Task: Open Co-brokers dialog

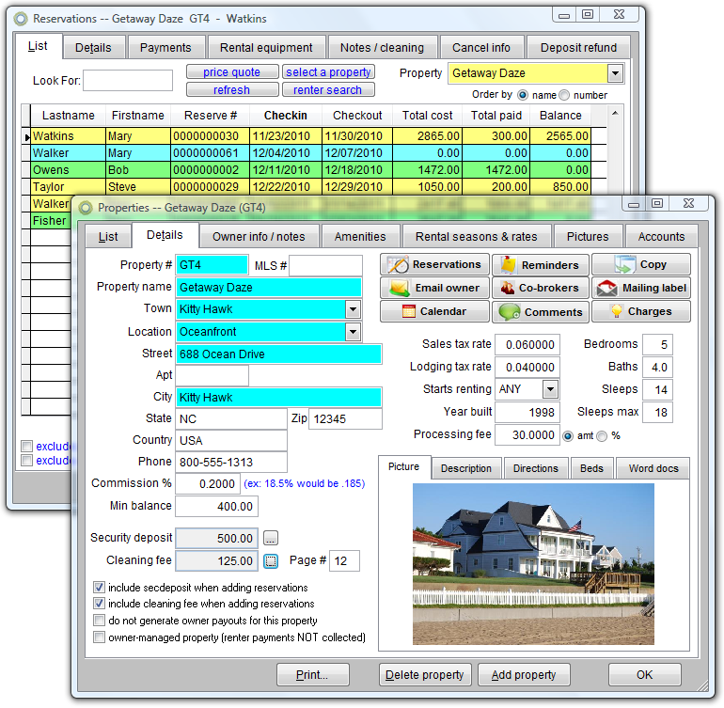Action: [x=541, y=288]
